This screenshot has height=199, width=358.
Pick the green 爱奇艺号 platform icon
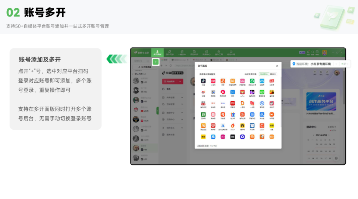point(262,92)
